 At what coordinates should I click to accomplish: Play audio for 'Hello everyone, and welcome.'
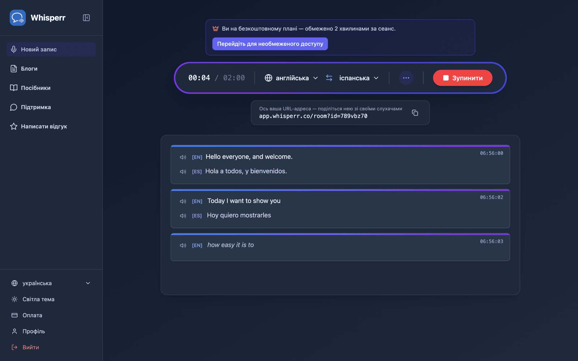coord(183,157)
